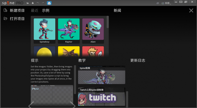Viewport: 197px width, 108px height.
Task: Open the 视图 views dropdown
Action: click(x=166, y=3)
